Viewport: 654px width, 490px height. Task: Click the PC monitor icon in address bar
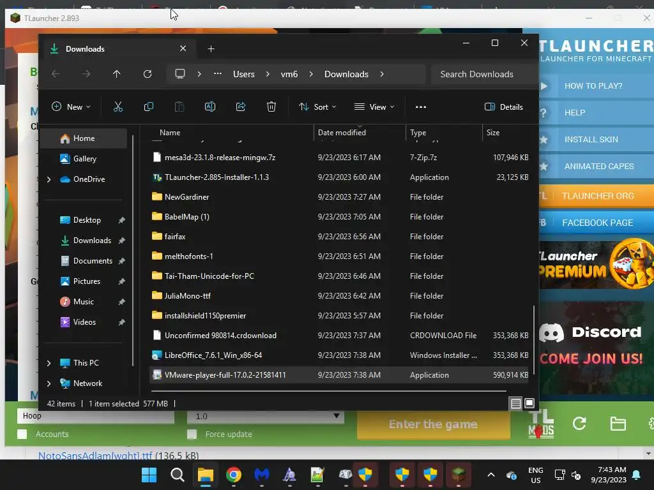179,74
